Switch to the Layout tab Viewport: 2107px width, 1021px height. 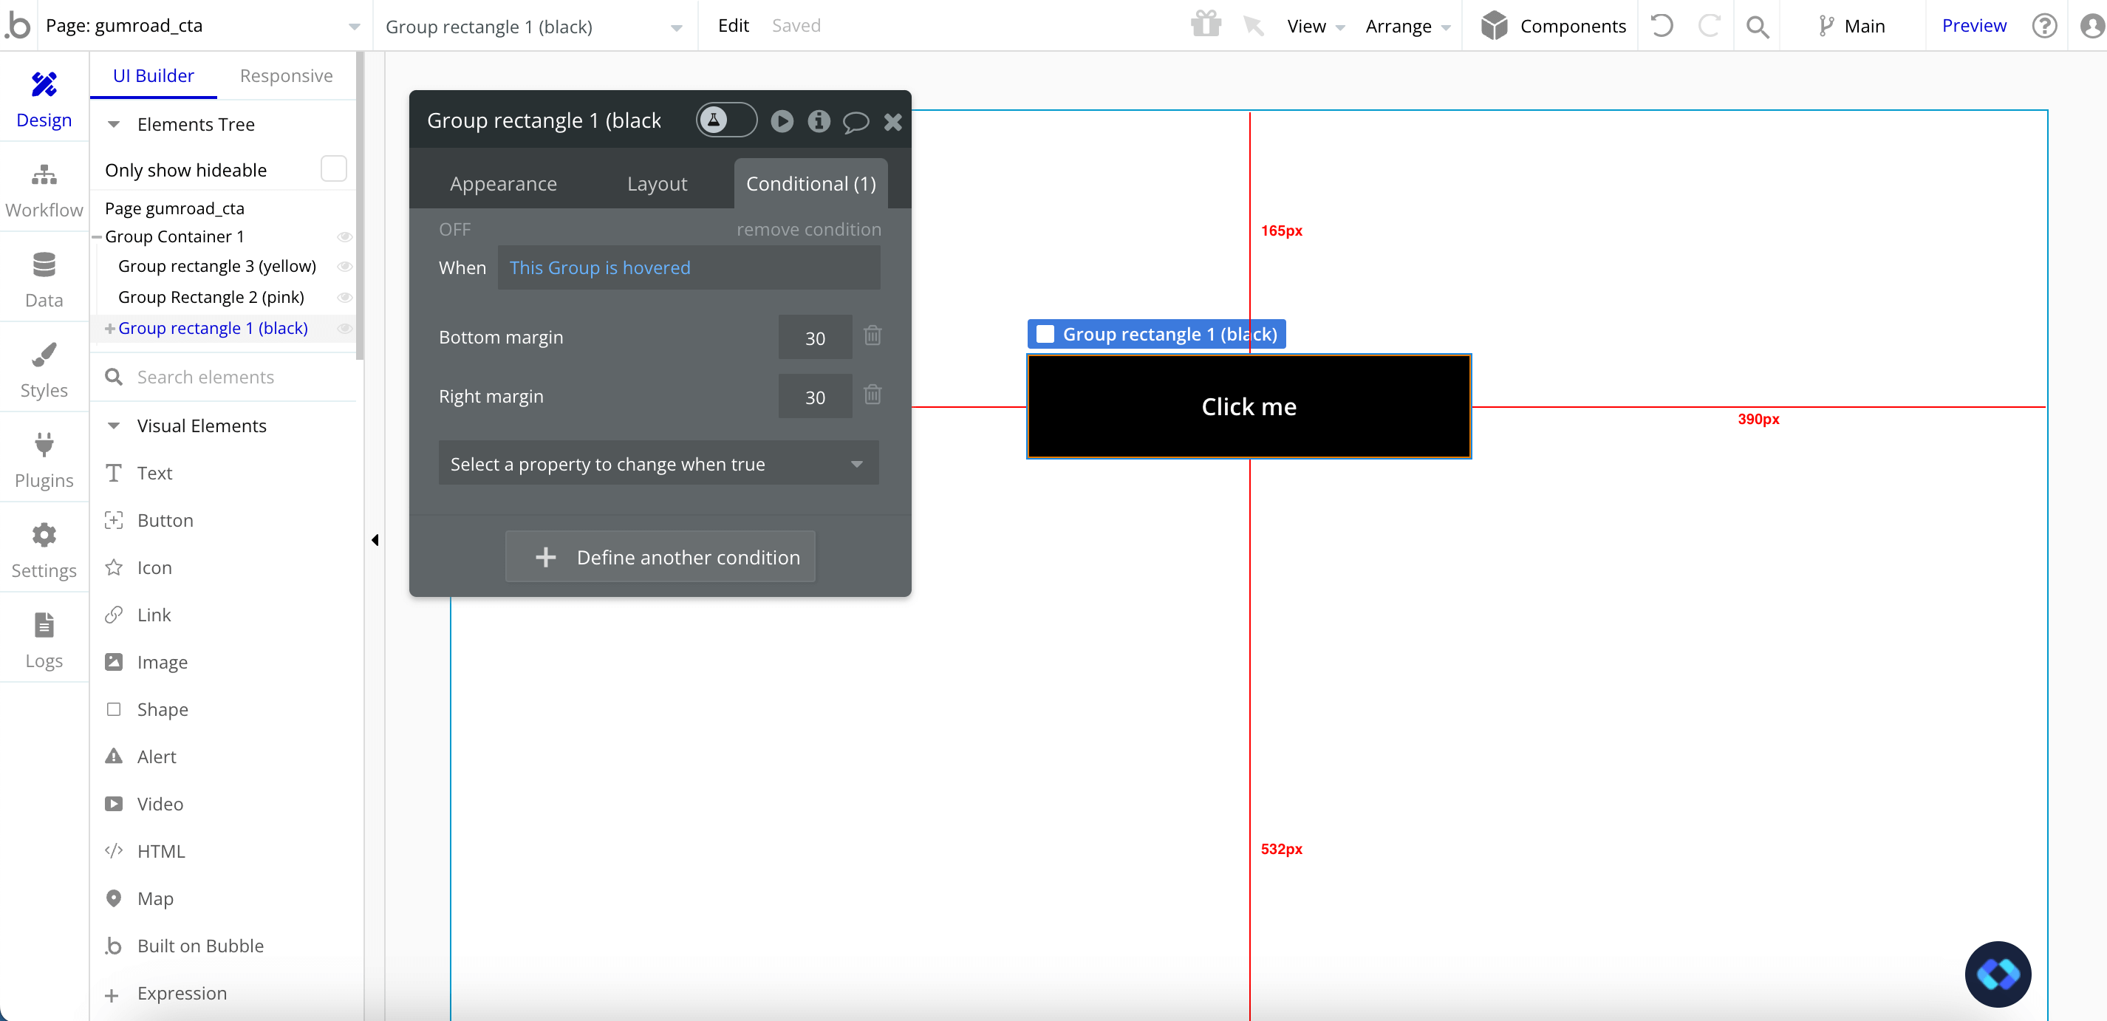[x=656, y=184]
